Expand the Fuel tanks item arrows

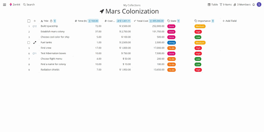coord(35,43)
